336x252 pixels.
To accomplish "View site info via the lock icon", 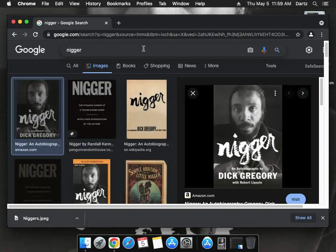I will (x=49, y=34).
